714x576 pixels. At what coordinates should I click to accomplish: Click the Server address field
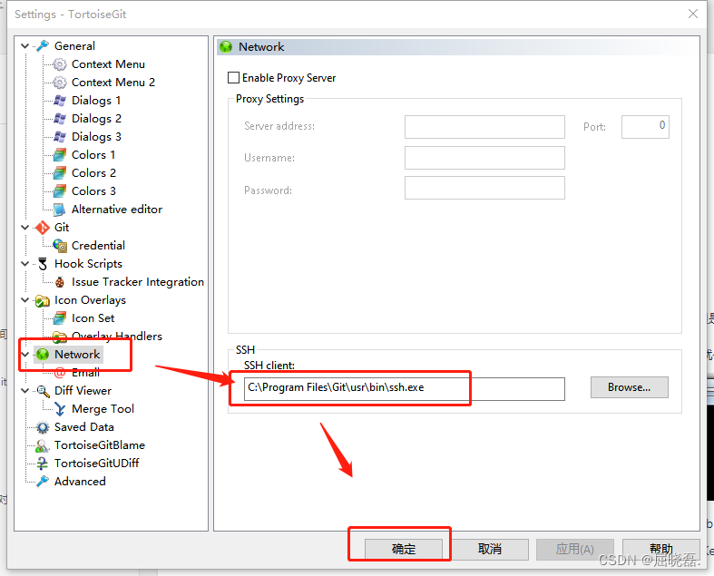484,127
